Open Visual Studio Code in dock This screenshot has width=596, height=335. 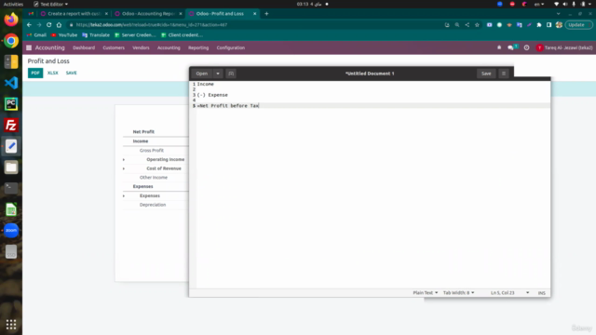pyautogui.click(x=11, y=83)
